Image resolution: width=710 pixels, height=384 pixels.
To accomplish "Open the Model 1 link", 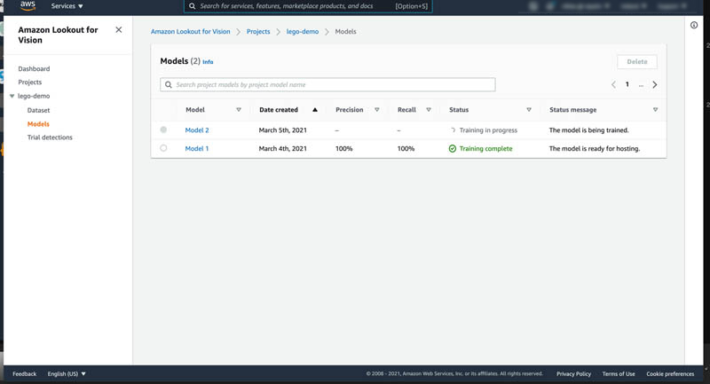I will (197, 149).
